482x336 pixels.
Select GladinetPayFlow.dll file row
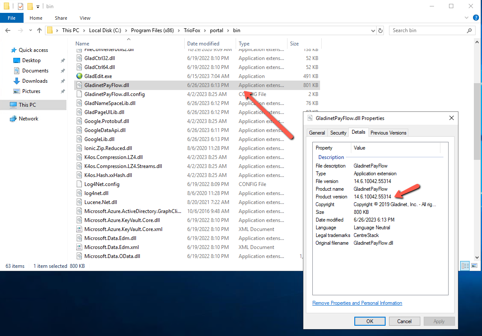[197, 85]
